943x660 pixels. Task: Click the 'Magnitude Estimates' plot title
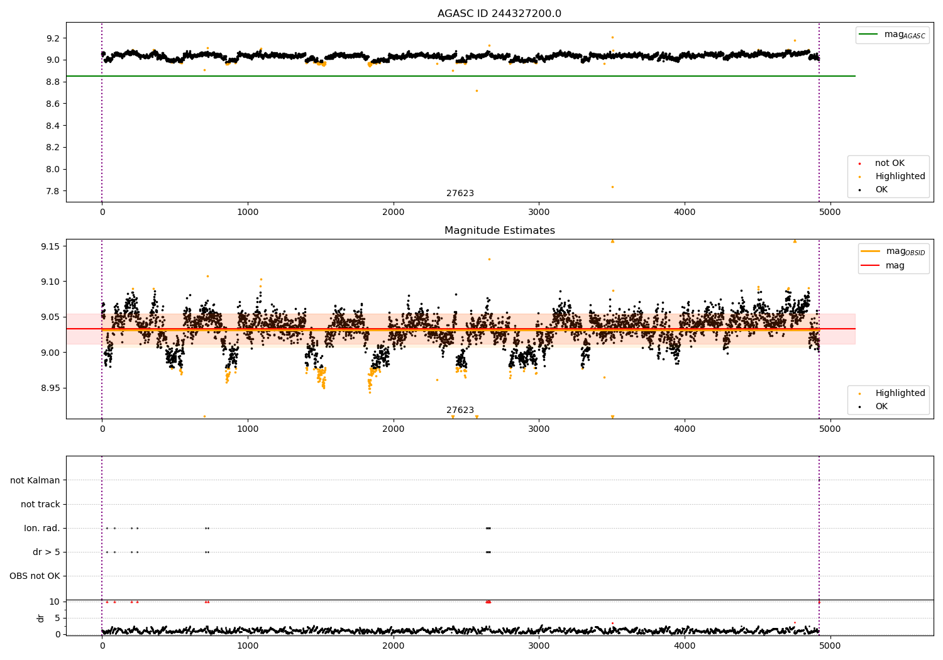point(499,231)
